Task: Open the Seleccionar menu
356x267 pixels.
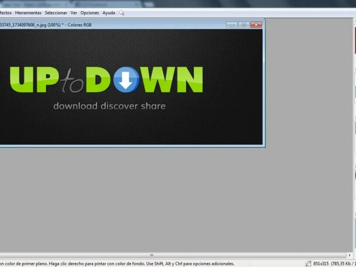Action: (x=56, y=13)
